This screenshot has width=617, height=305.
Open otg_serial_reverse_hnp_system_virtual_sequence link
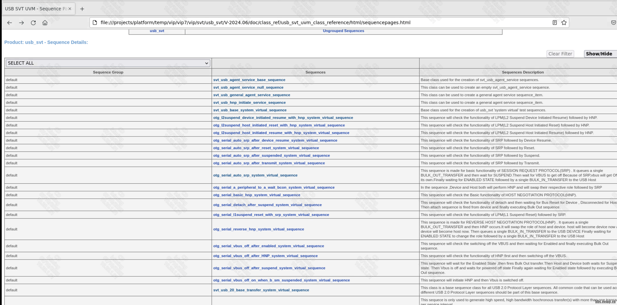(x=259, y=229)
